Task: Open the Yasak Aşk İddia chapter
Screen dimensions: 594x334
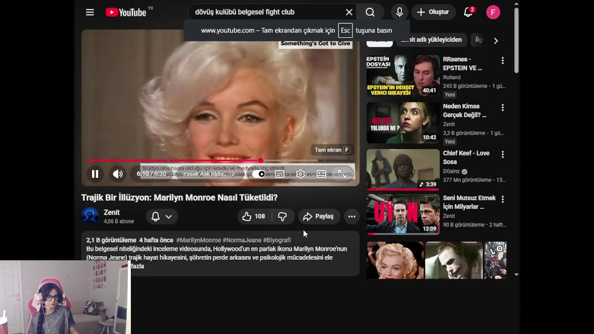Action: [x=209, y=174]
